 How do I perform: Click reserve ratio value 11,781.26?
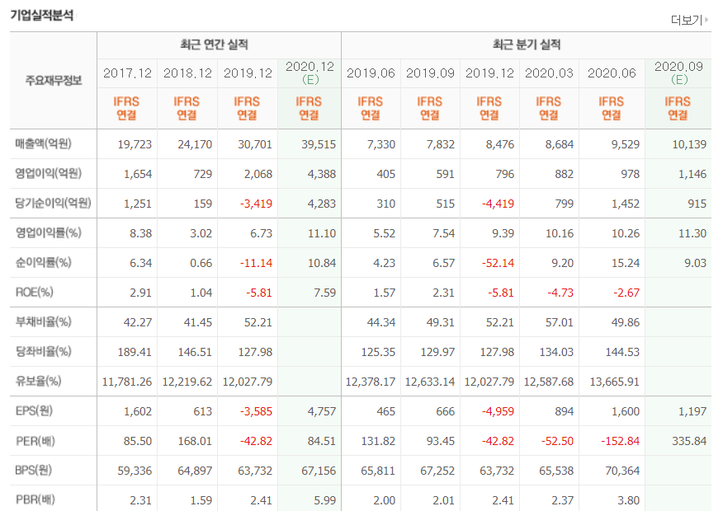pyautogui.click(x=127, y=382)
